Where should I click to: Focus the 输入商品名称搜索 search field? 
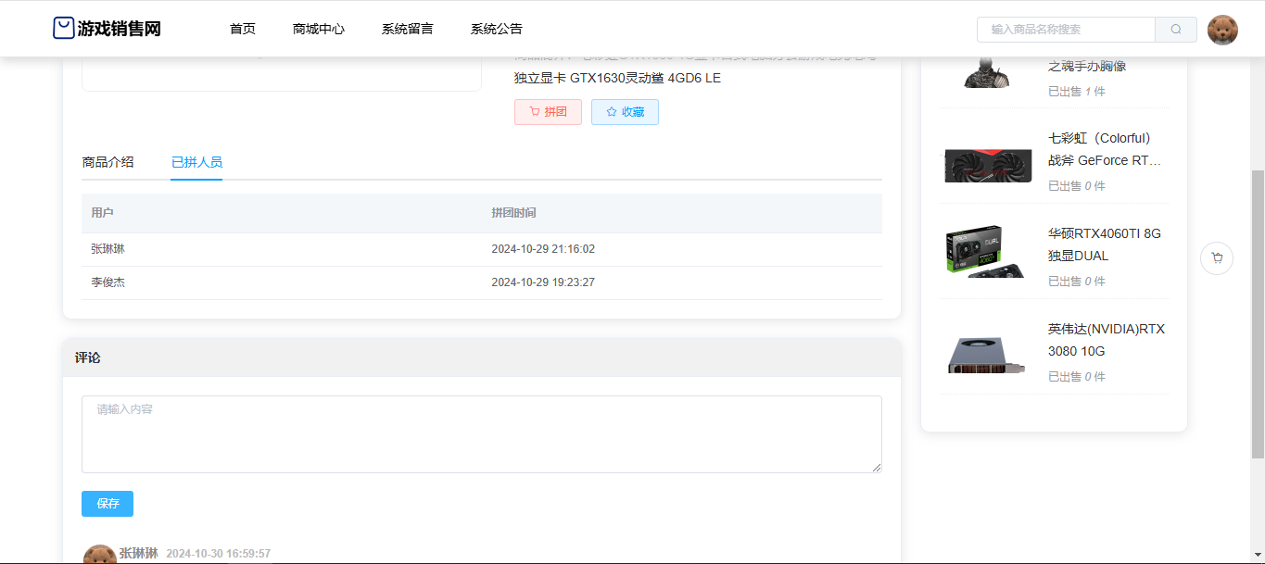tap(1066, 30)
